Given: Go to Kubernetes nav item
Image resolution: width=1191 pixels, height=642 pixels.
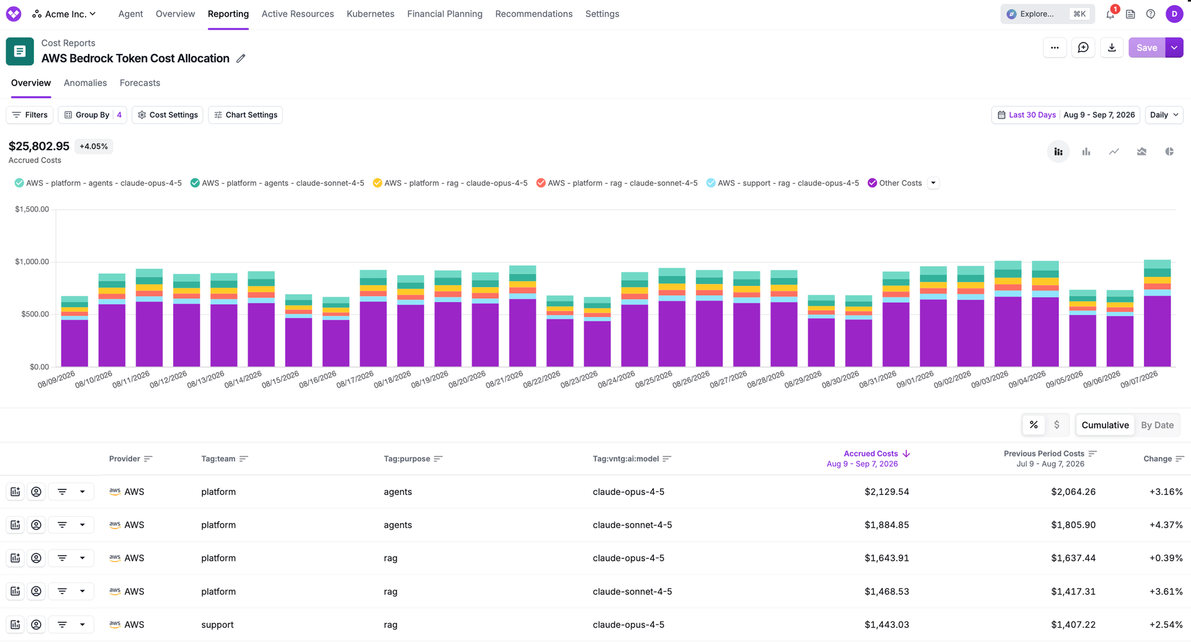Looking at the screenshot, I should click(x=370, y=14).
